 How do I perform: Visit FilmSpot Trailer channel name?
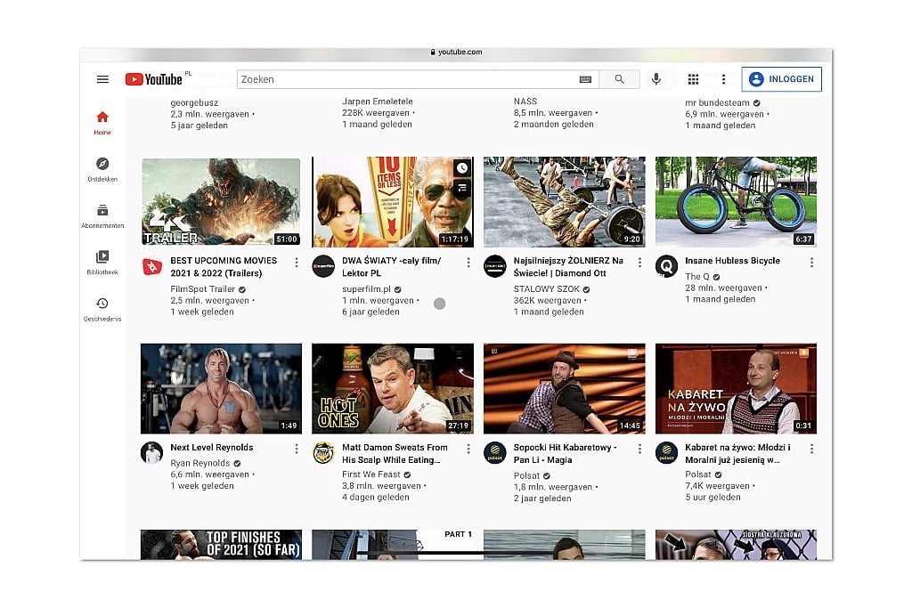(202, 289)
